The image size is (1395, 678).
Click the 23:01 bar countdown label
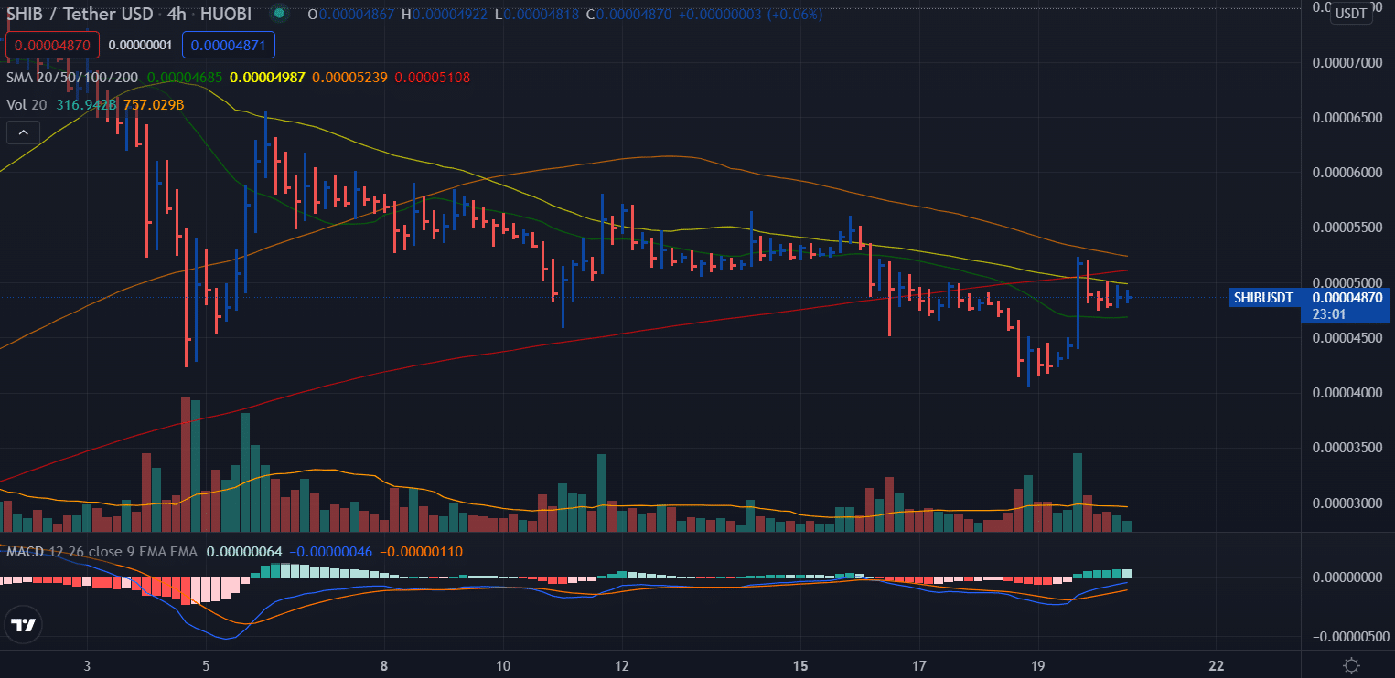point(1327,314)
